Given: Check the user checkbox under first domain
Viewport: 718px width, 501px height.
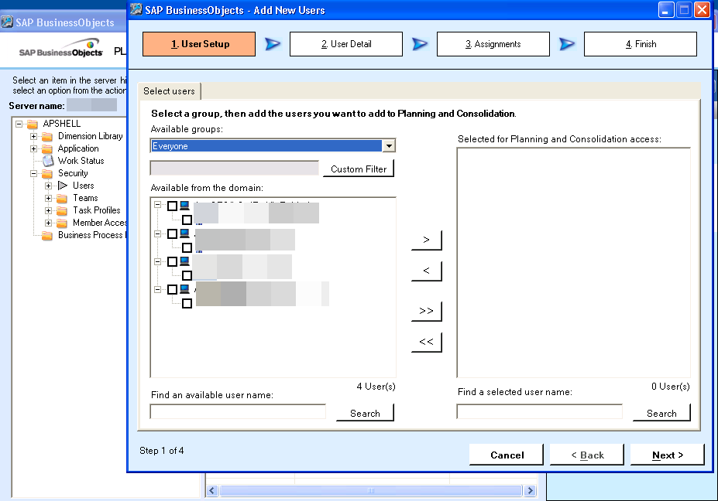Looking at the screenshot, I should 187,220.
